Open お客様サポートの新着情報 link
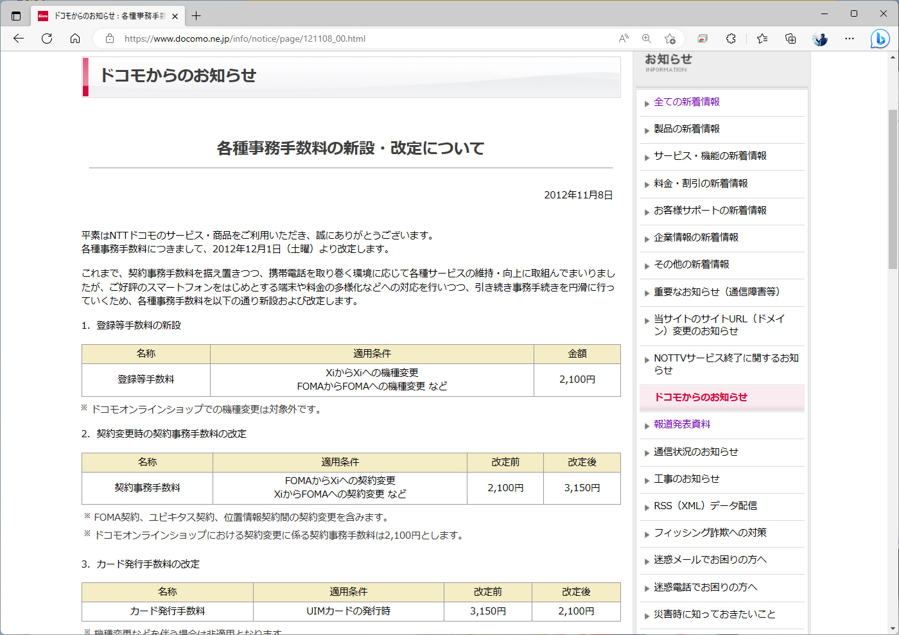899x635 pixels. [x=710, y=211]
